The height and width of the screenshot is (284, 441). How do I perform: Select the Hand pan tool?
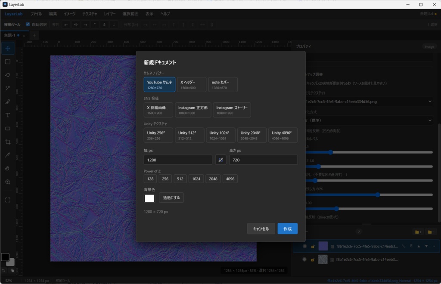(8, 168)
